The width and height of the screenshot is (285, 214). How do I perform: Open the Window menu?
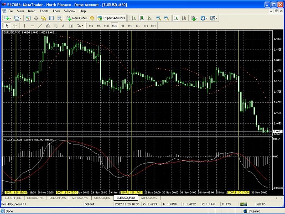click(70, 11)
